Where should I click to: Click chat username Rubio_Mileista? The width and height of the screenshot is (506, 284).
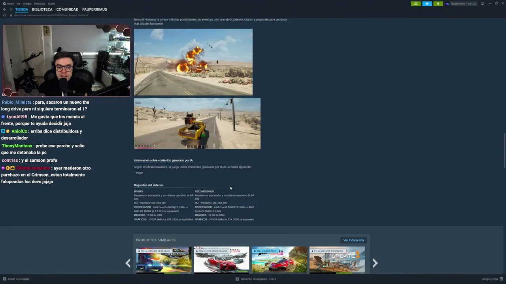[17, 102]
